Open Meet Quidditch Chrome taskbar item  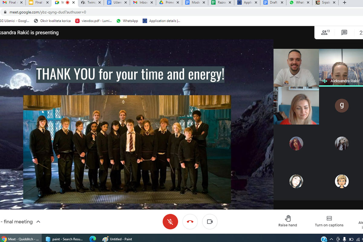point(21,239)
